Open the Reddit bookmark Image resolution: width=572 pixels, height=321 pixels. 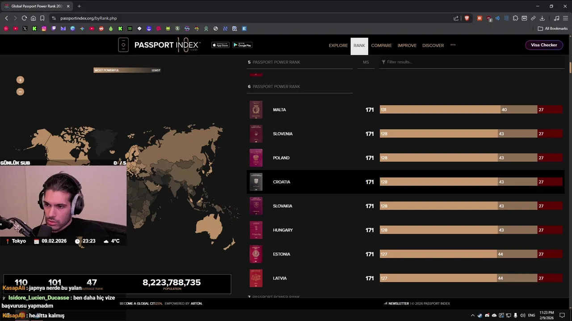tap(101, 29)
